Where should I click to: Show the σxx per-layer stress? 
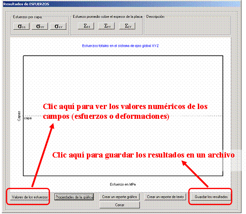click(x=21, y=26)
